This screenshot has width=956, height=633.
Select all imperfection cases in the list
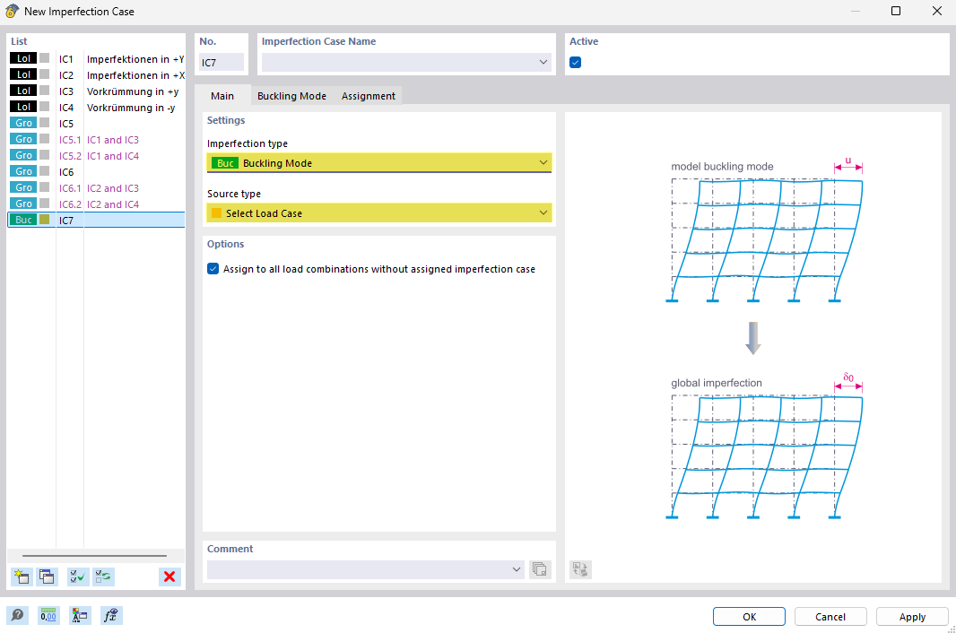(x=77, y=577)
